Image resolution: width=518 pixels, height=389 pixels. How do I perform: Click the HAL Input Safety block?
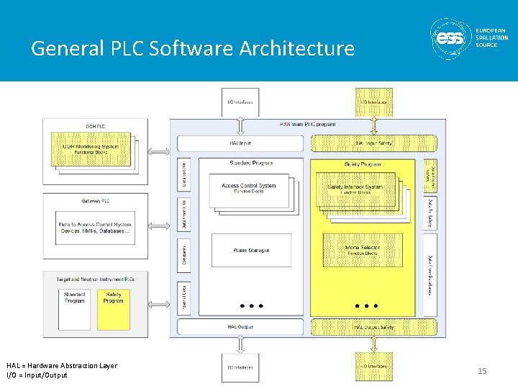(374, 143)
